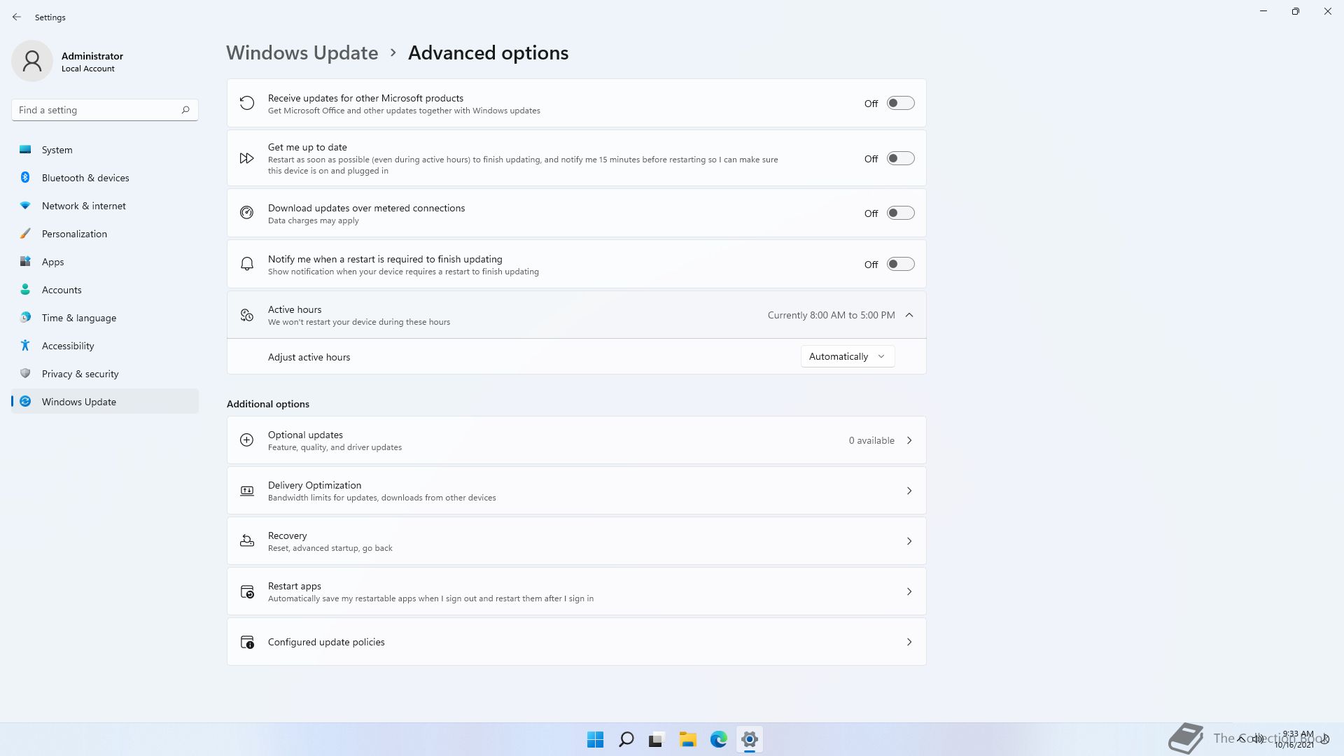Click the search magnifier in Find a setting
Viewport: 1344px width, 756px height.
(x=185, y=110)
